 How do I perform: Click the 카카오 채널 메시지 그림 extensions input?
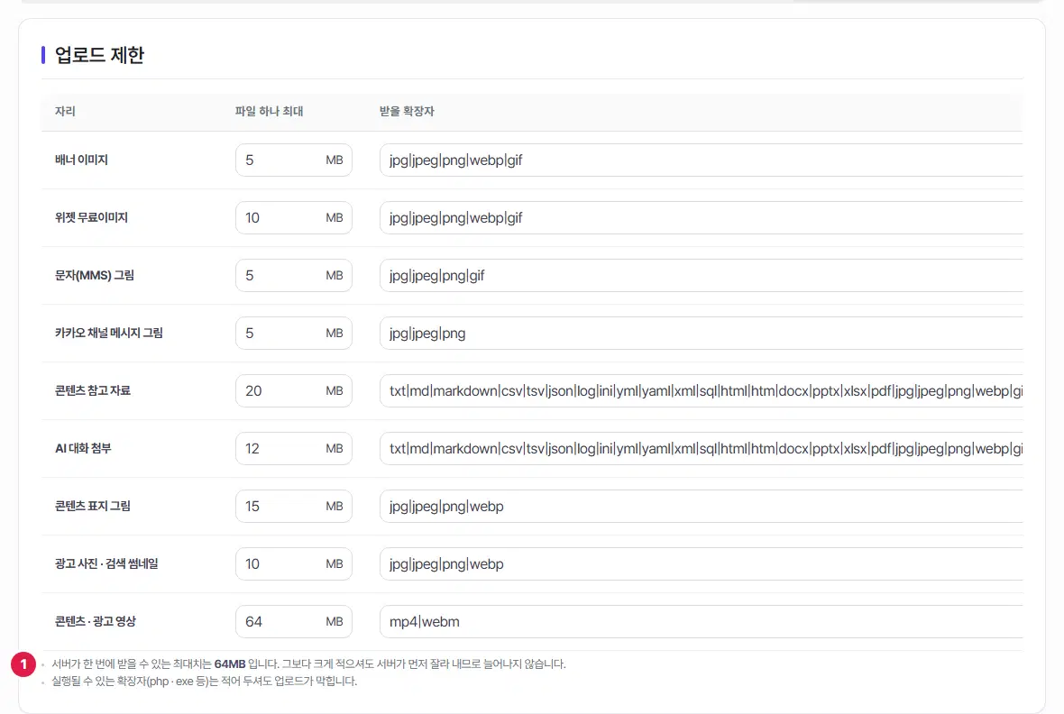(x=701, y=334)
